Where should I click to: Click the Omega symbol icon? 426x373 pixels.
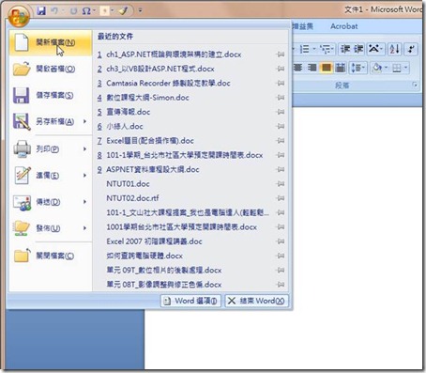pos(86,11)
